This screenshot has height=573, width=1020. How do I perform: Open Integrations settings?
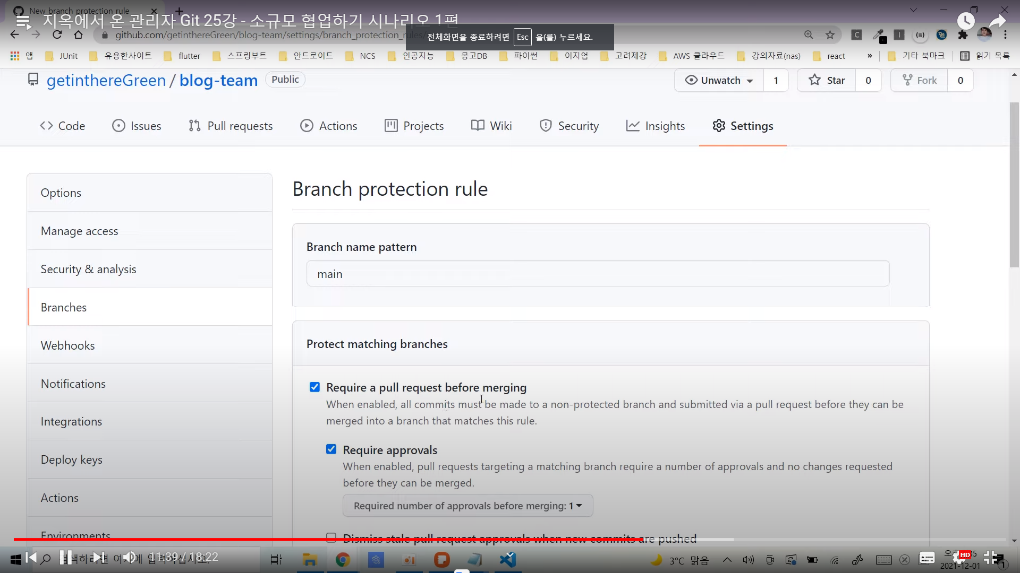pyautogui.click(x=150, y=421)
